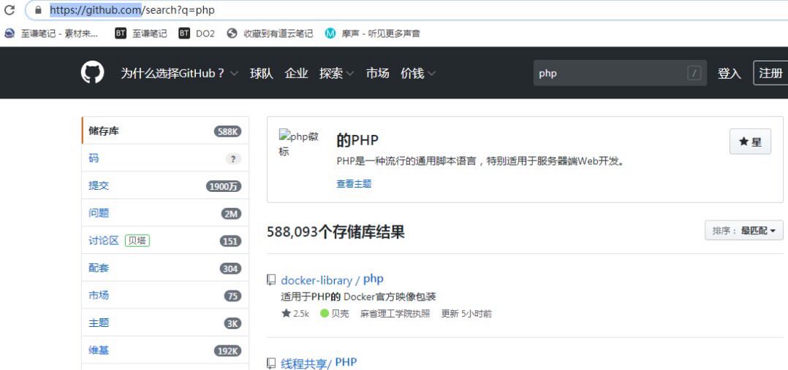Click the padlock icon in address bar
The image size is (788, 370).
38,10
